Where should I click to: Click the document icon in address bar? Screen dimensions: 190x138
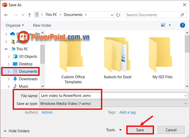point(37,15)
